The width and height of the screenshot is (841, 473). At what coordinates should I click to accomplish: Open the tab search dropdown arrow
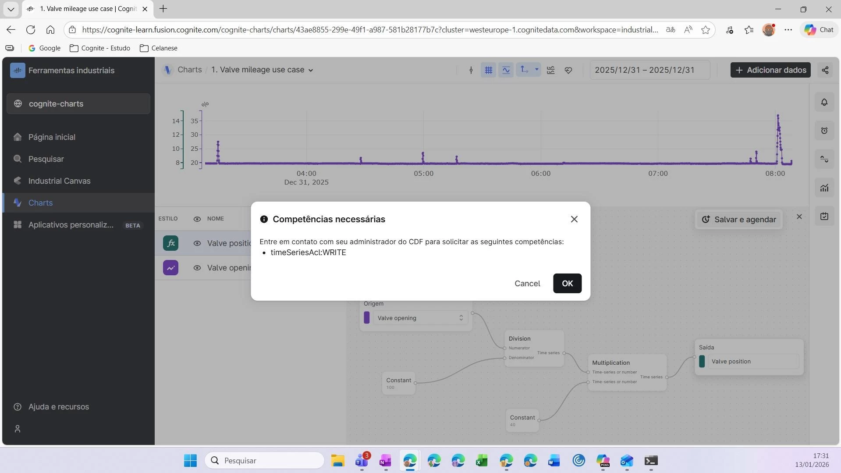[x=11, y=9]
